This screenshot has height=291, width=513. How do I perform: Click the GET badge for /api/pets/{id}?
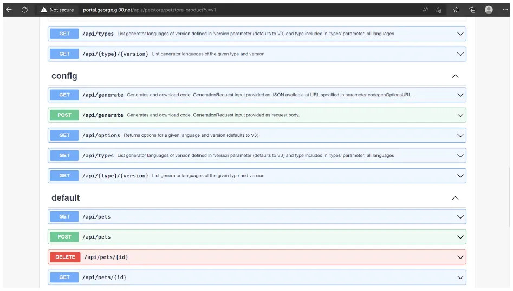coord(64,277)
